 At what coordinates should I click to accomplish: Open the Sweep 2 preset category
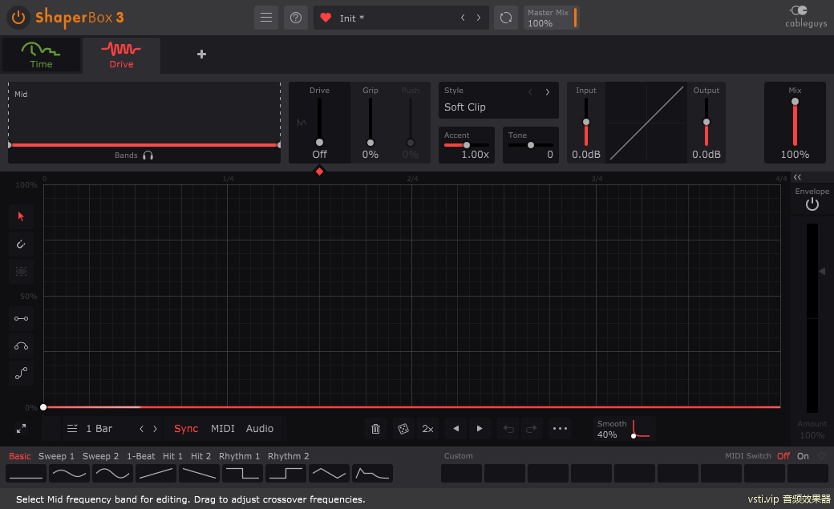coord(100,456)
